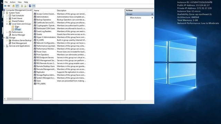Select the Performance Log Users group name
Viewport: 221px width, 124px height.
[x=46, y=46]
